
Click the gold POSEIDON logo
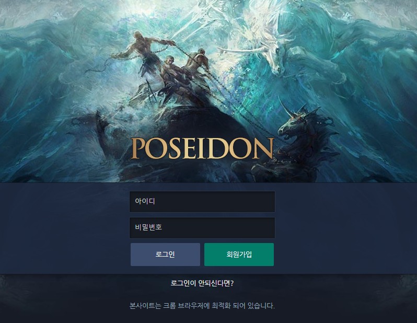202,148
